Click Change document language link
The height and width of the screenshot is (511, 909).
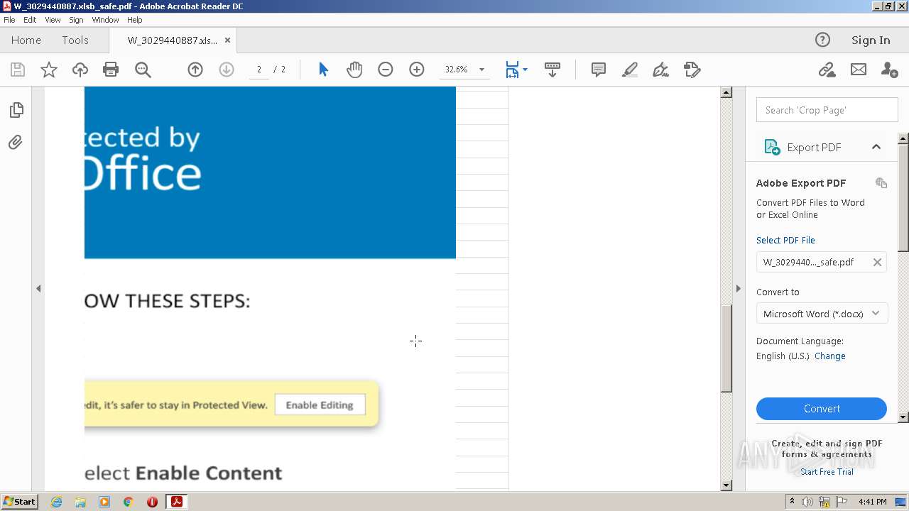click(x=830, y=356)
